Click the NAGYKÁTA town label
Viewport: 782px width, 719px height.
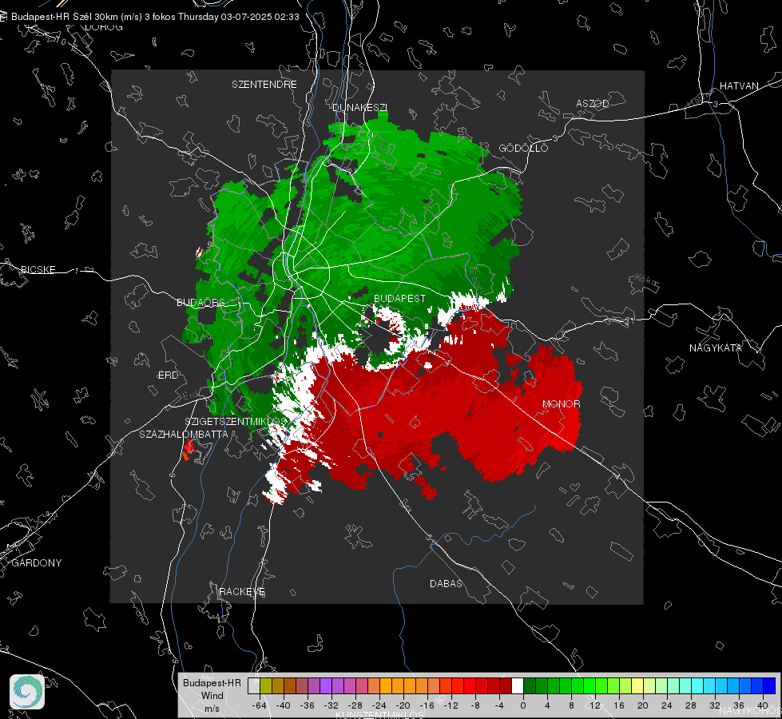[x=716, y=348]
